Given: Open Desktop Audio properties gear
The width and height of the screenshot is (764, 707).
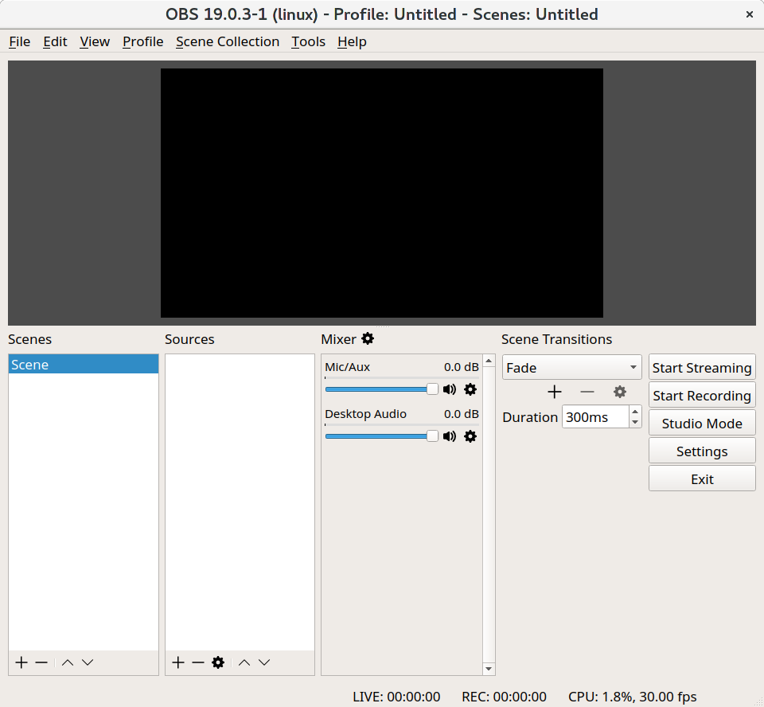Looking at the screenshot, I should pyautogui.click(x=470, y=436).
